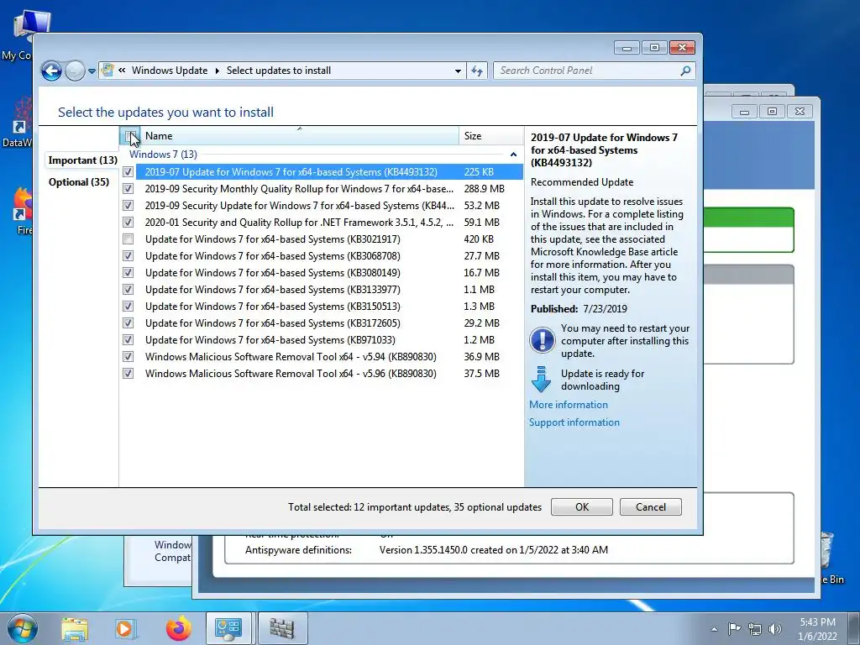860x645 pixels.
Task: Uncheck the KB3133977 update checkbox
Action: [x=128, y=290]
